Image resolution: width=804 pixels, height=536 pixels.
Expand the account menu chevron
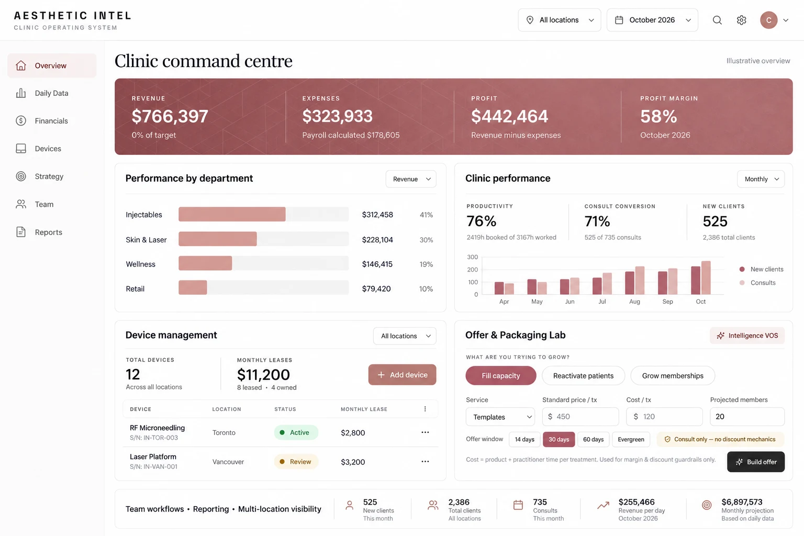[786, 20]
